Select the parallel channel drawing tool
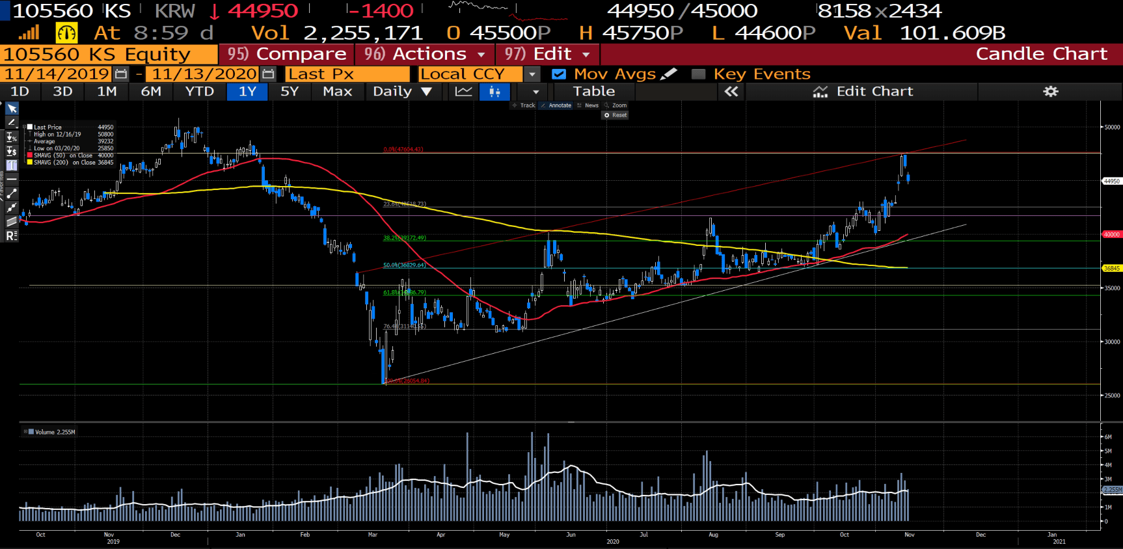 click(12, 222)
